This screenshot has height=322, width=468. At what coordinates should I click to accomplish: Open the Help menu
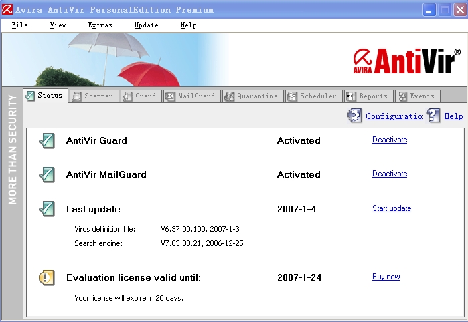click(188, 25)
